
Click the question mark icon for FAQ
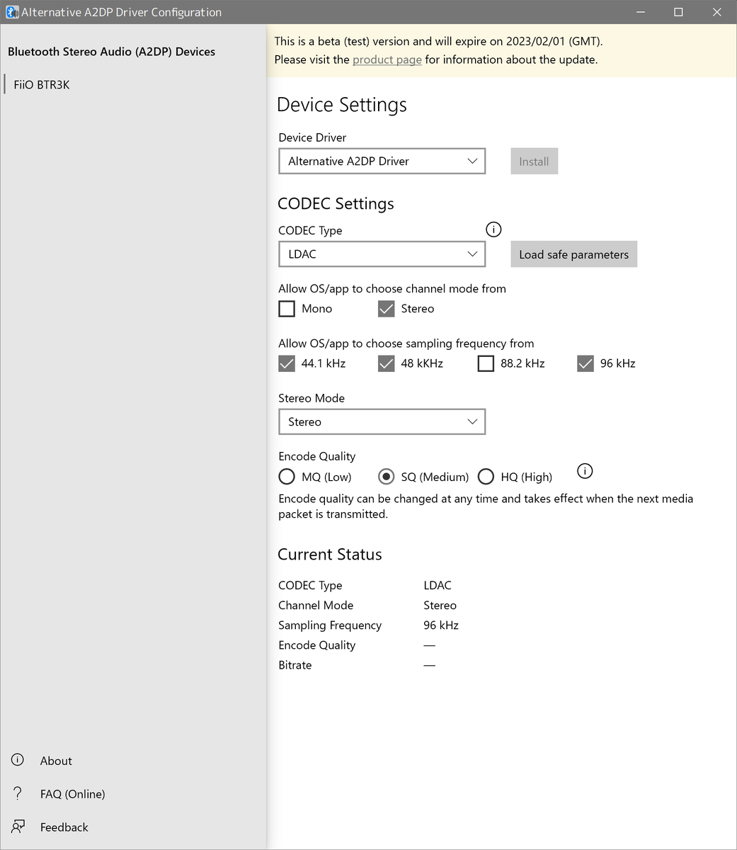17,793
